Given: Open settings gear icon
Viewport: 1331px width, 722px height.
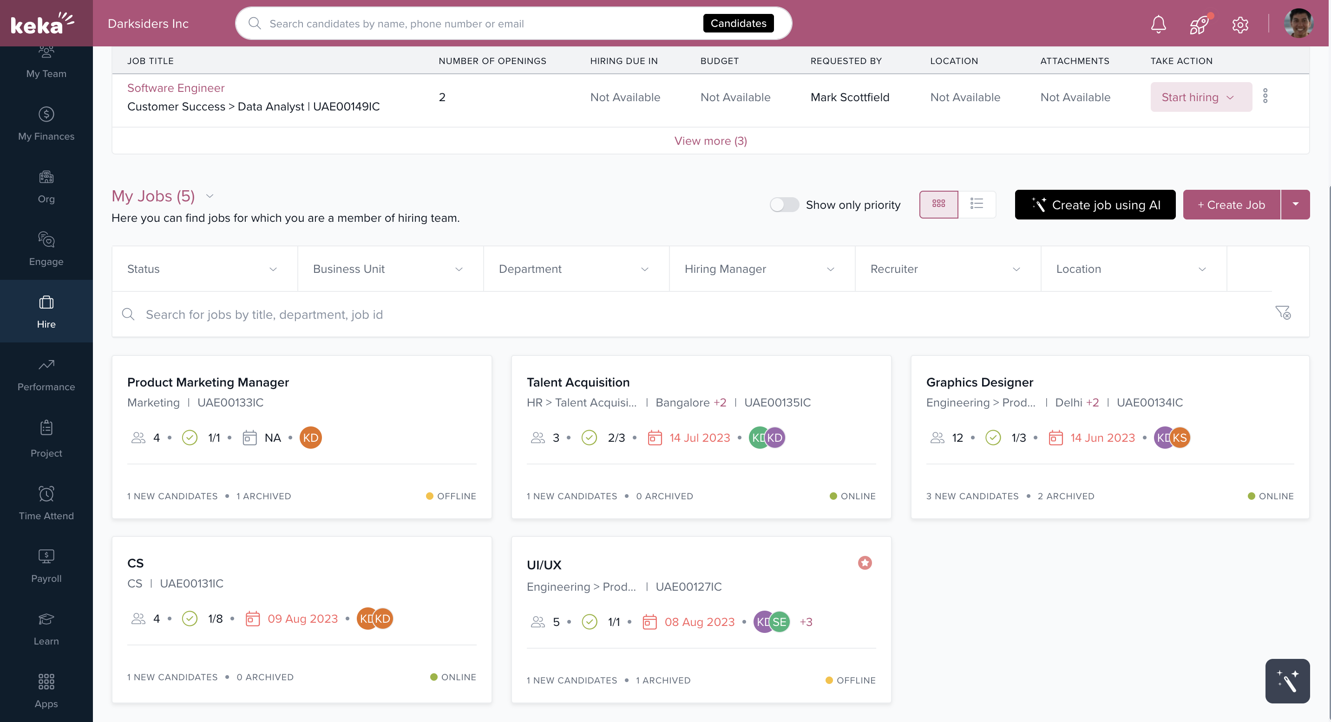Looking at the screenshot, I should (x=1239, y=24).
